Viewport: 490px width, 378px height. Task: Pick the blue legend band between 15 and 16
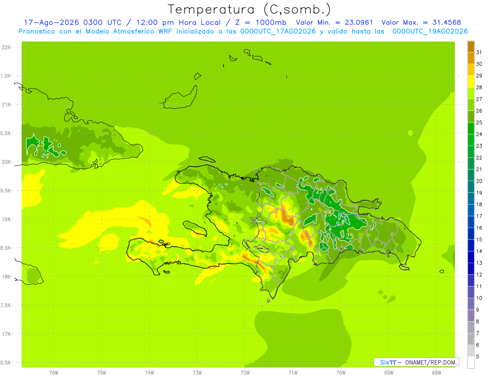click(471, 234)
